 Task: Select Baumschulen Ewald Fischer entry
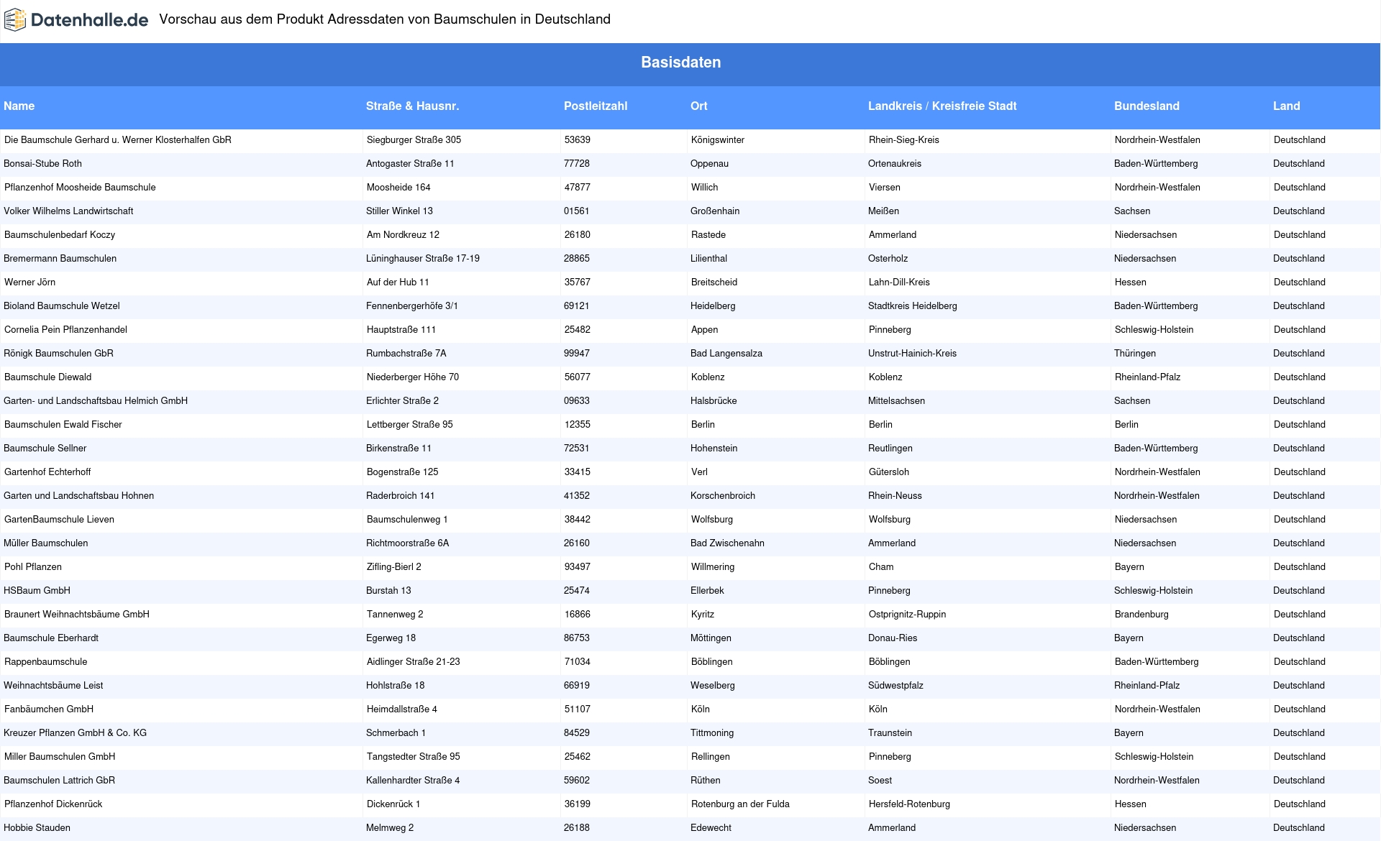coord(63,425)
